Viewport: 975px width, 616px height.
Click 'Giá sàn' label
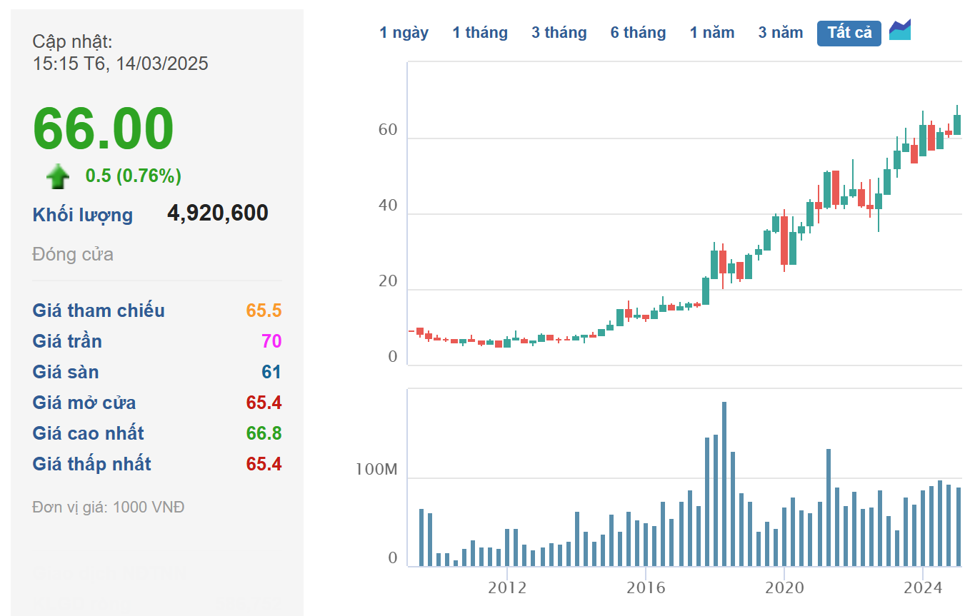pos(66,372)
